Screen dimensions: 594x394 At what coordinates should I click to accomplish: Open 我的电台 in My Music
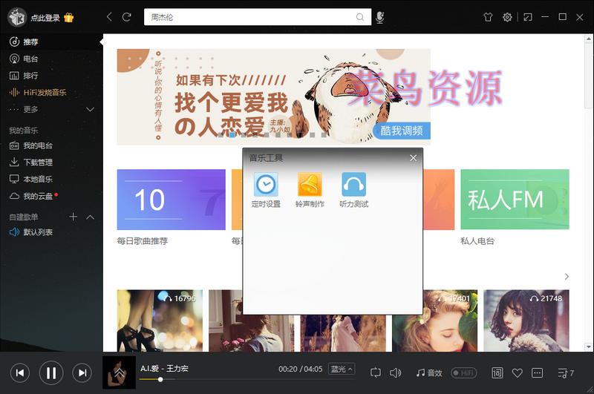click(51, 145)
